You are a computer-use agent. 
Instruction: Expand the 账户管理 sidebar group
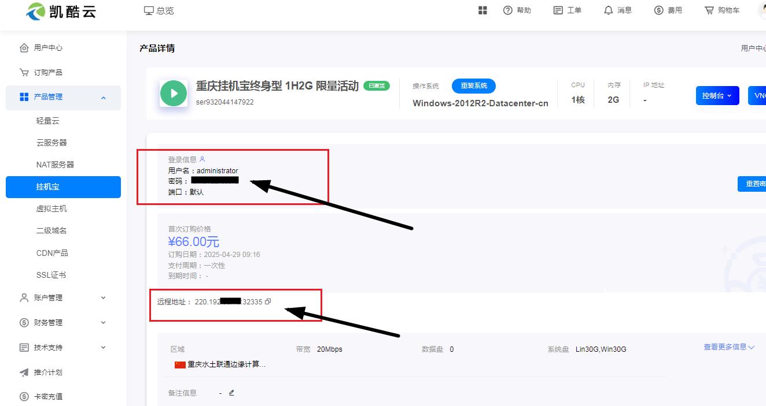click(63, 298)
